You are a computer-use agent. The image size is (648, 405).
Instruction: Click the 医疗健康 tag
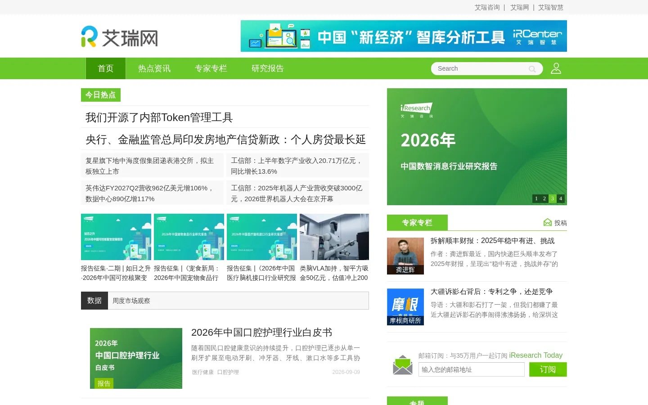pos(203,372)
